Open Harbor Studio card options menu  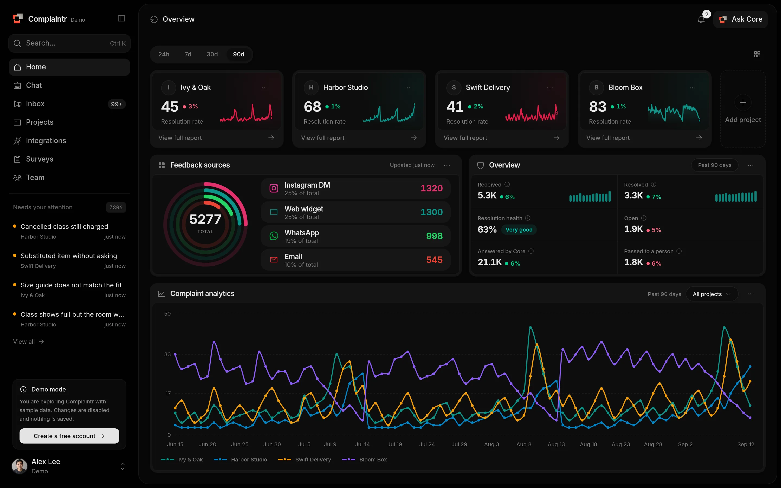(x=407, y=88)
